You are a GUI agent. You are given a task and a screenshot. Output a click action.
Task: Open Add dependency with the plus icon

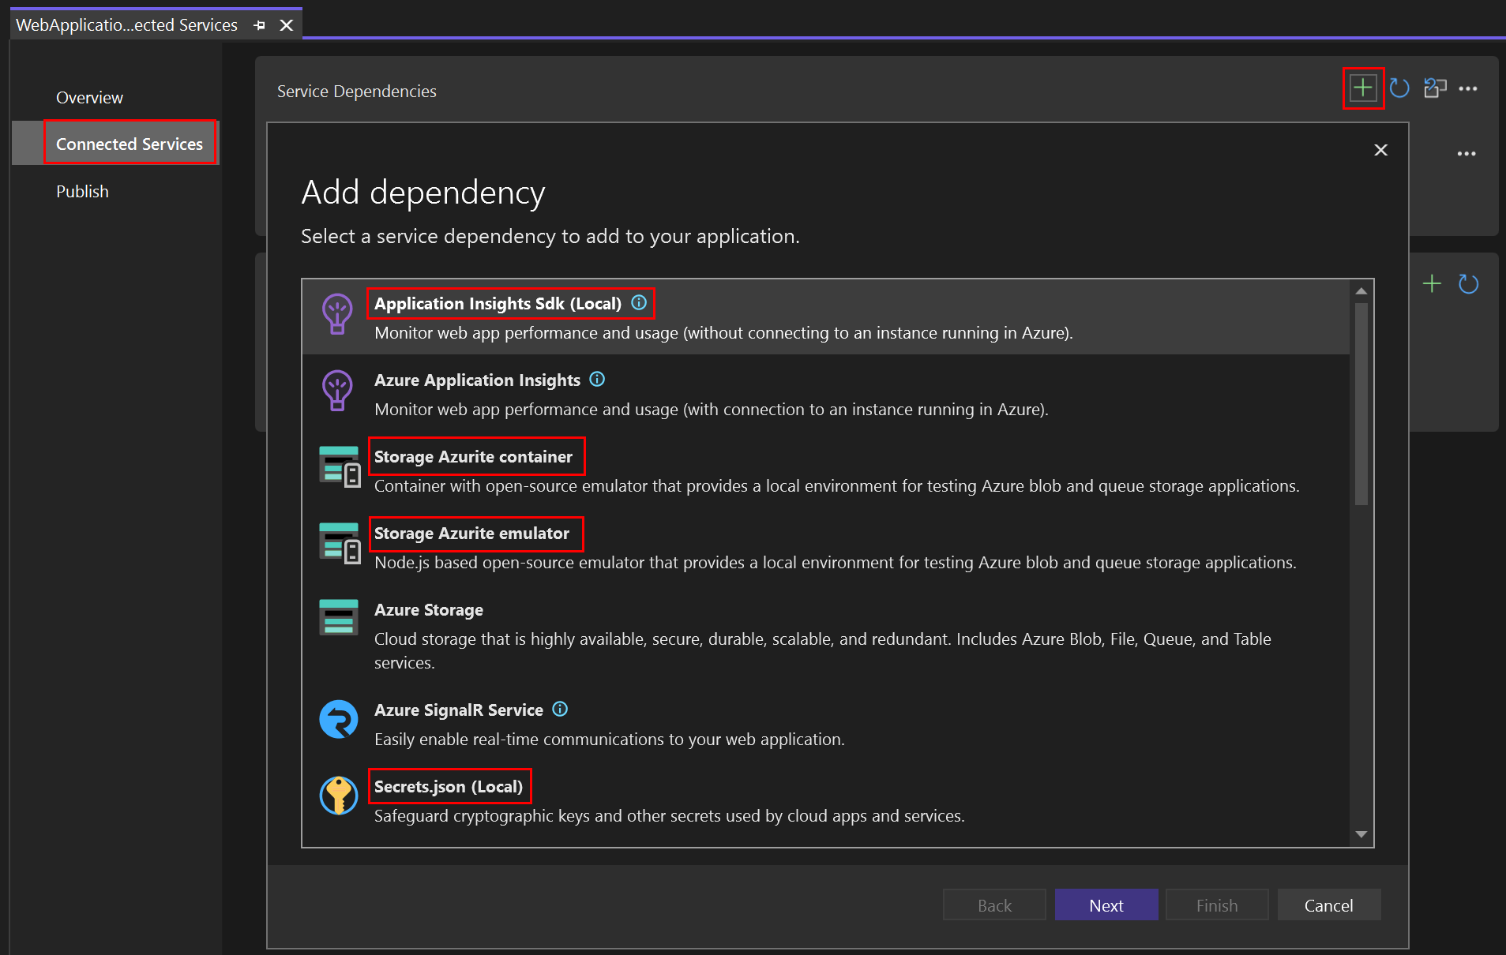(1363, 88)
